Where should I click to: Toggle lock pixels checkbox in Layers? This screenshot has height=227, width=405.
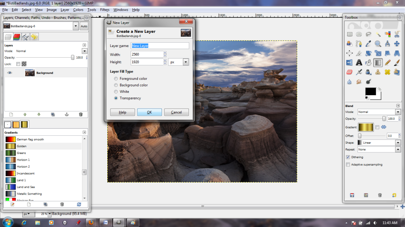[x=18, y=64]
